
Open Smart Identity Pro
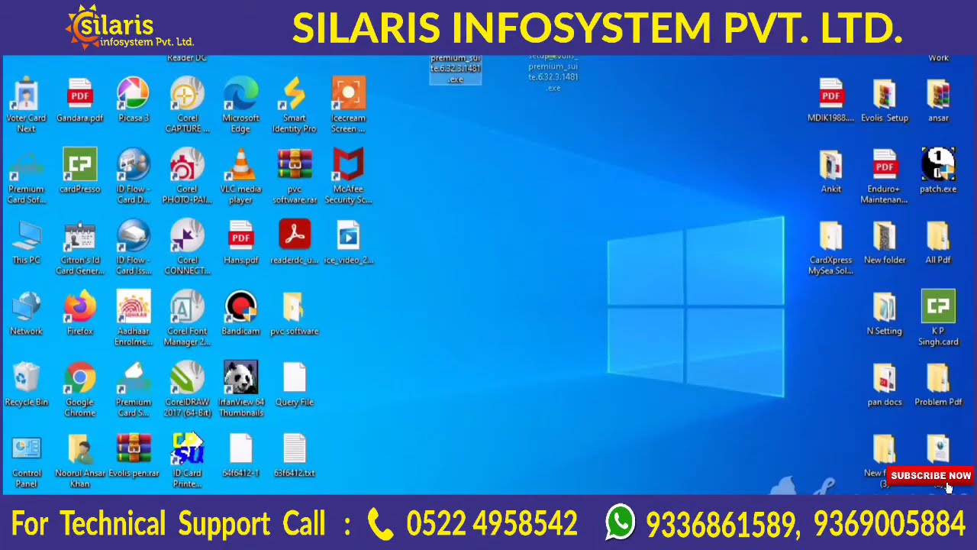[x=295, y=105]
